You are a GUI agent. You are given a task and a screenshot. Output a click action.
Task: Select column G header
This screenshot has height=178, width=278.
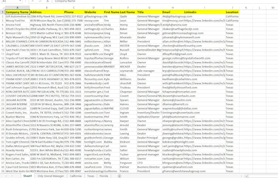pos(149,8)
